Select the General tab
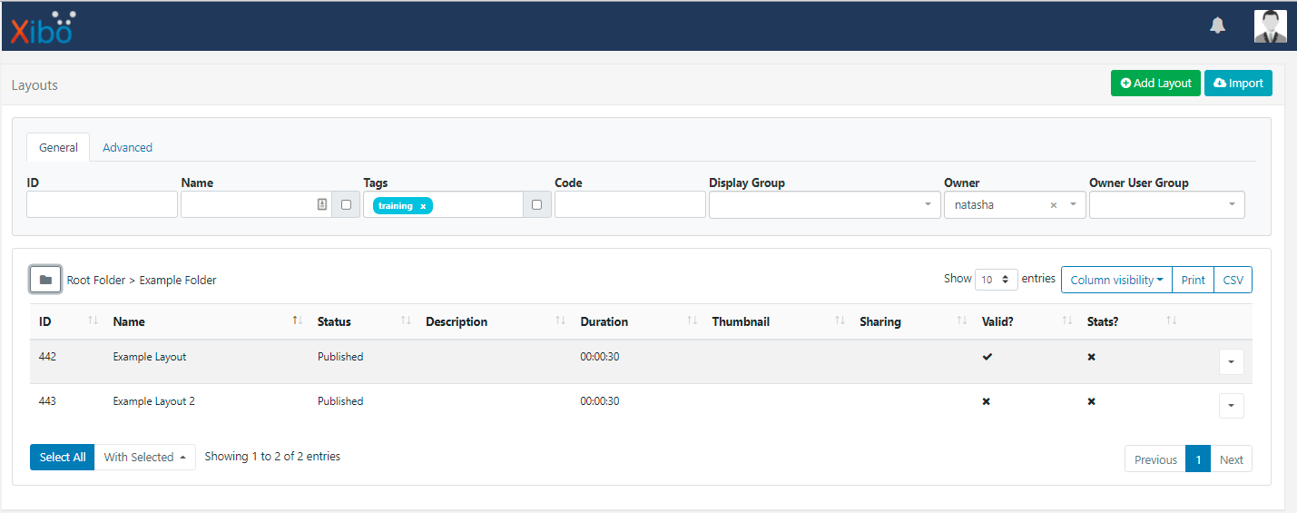This screenshot has width=1297, height=513. pos(58,147)
